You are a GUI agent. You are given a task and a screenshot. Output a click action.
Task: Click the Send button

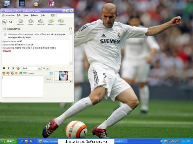48,79
